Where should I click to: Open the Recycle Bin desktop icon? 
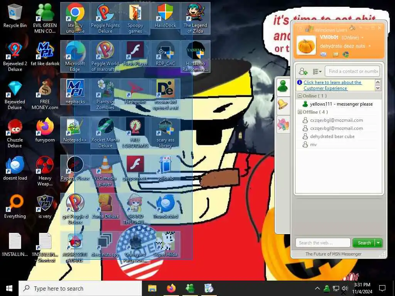[x=15, y=16]
